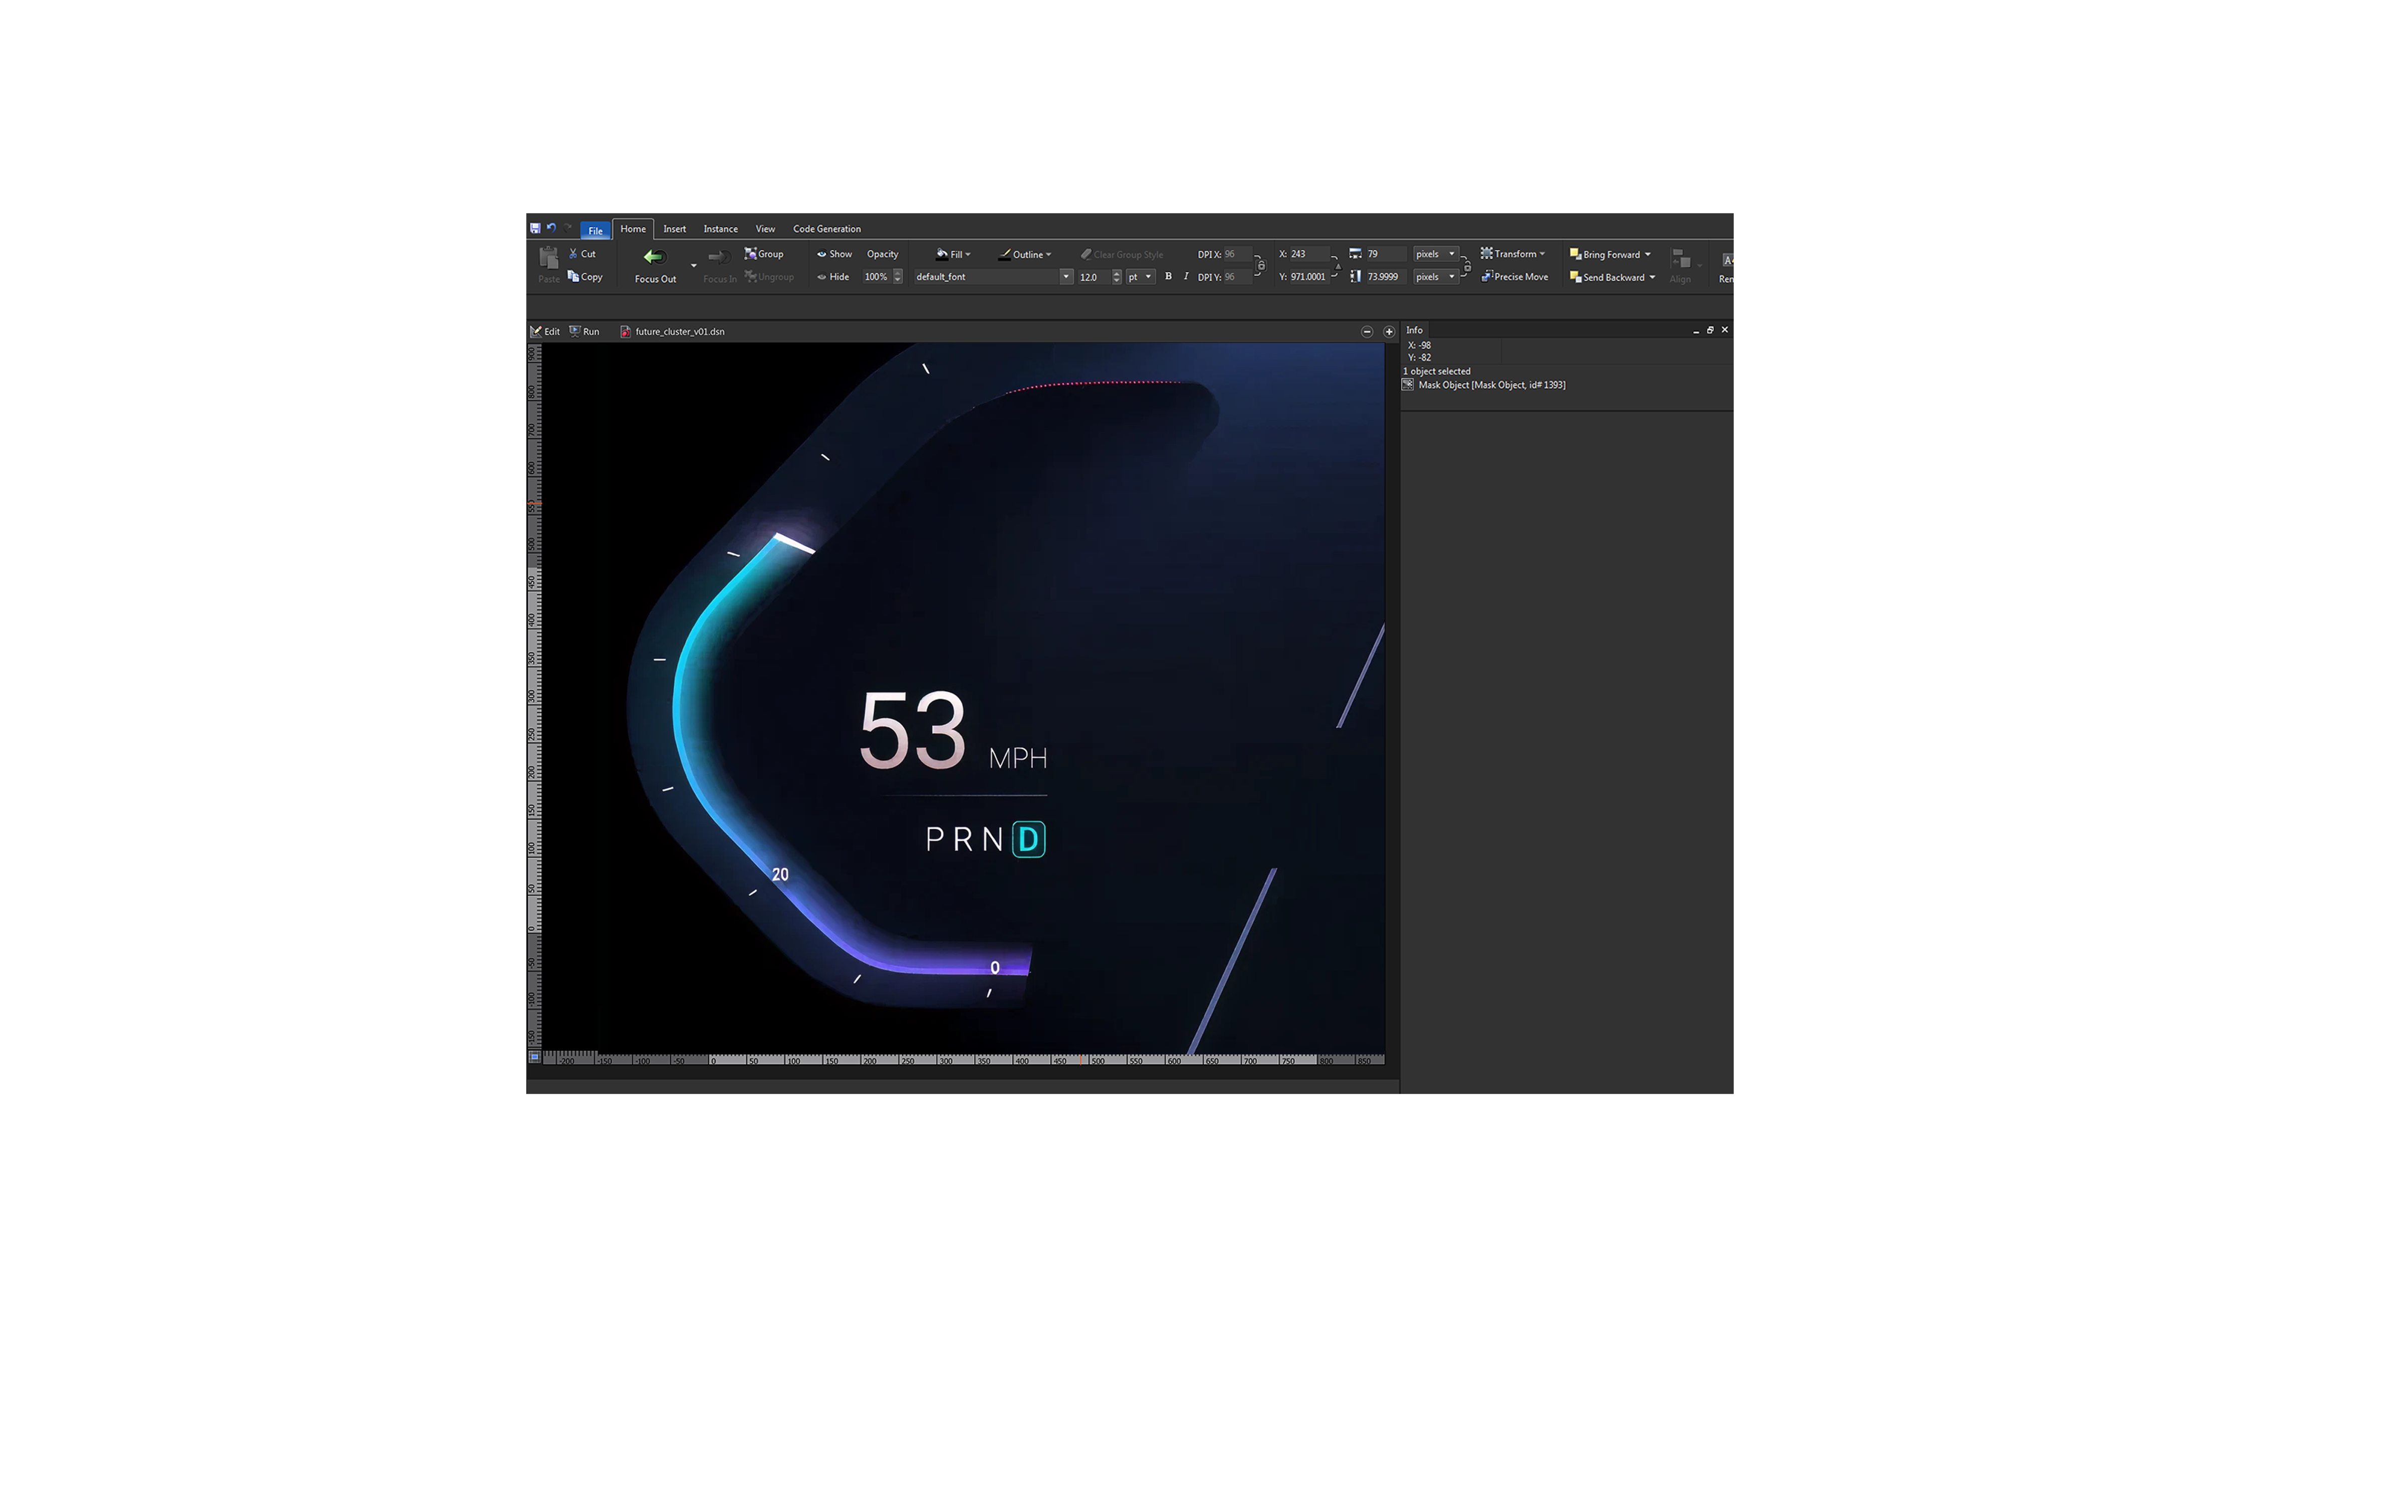
Task: Group the selected objects
Action: tap(764, 254)
